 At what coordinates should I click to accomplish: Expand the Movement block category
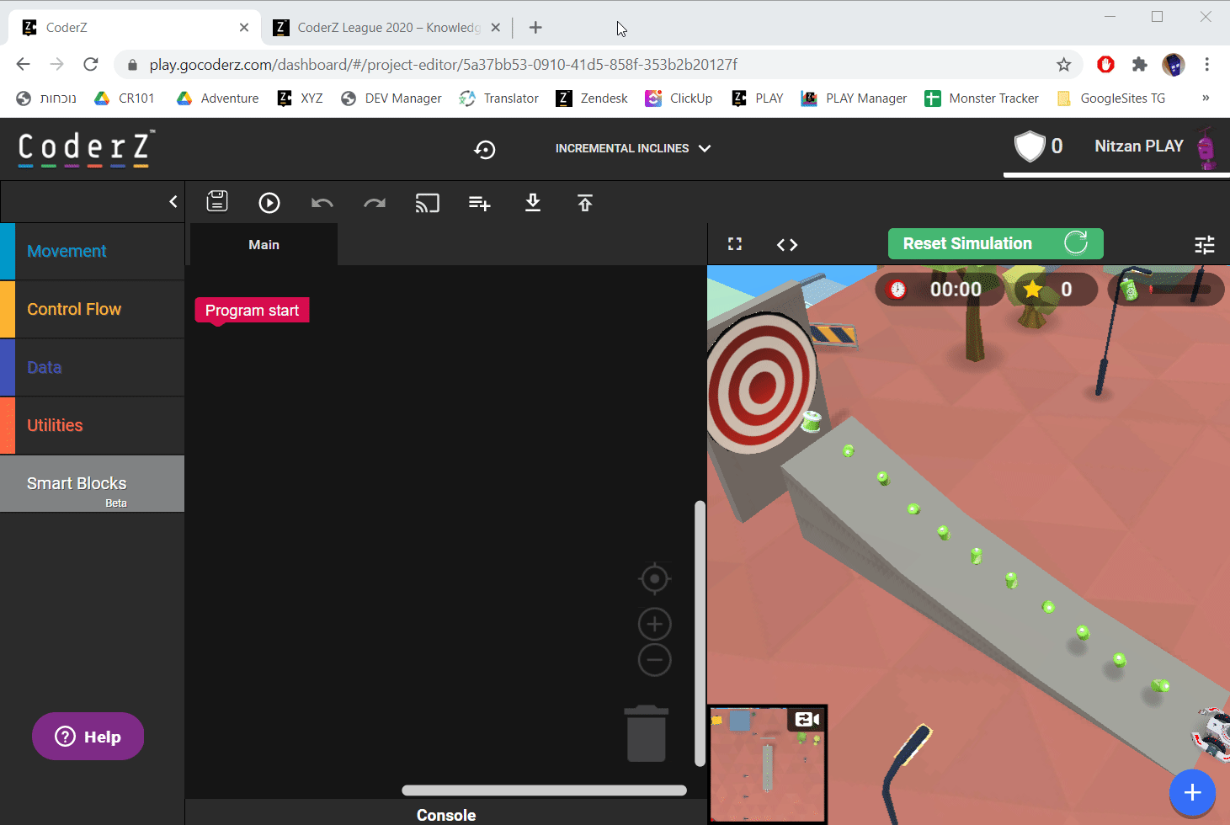coord(67,251)
